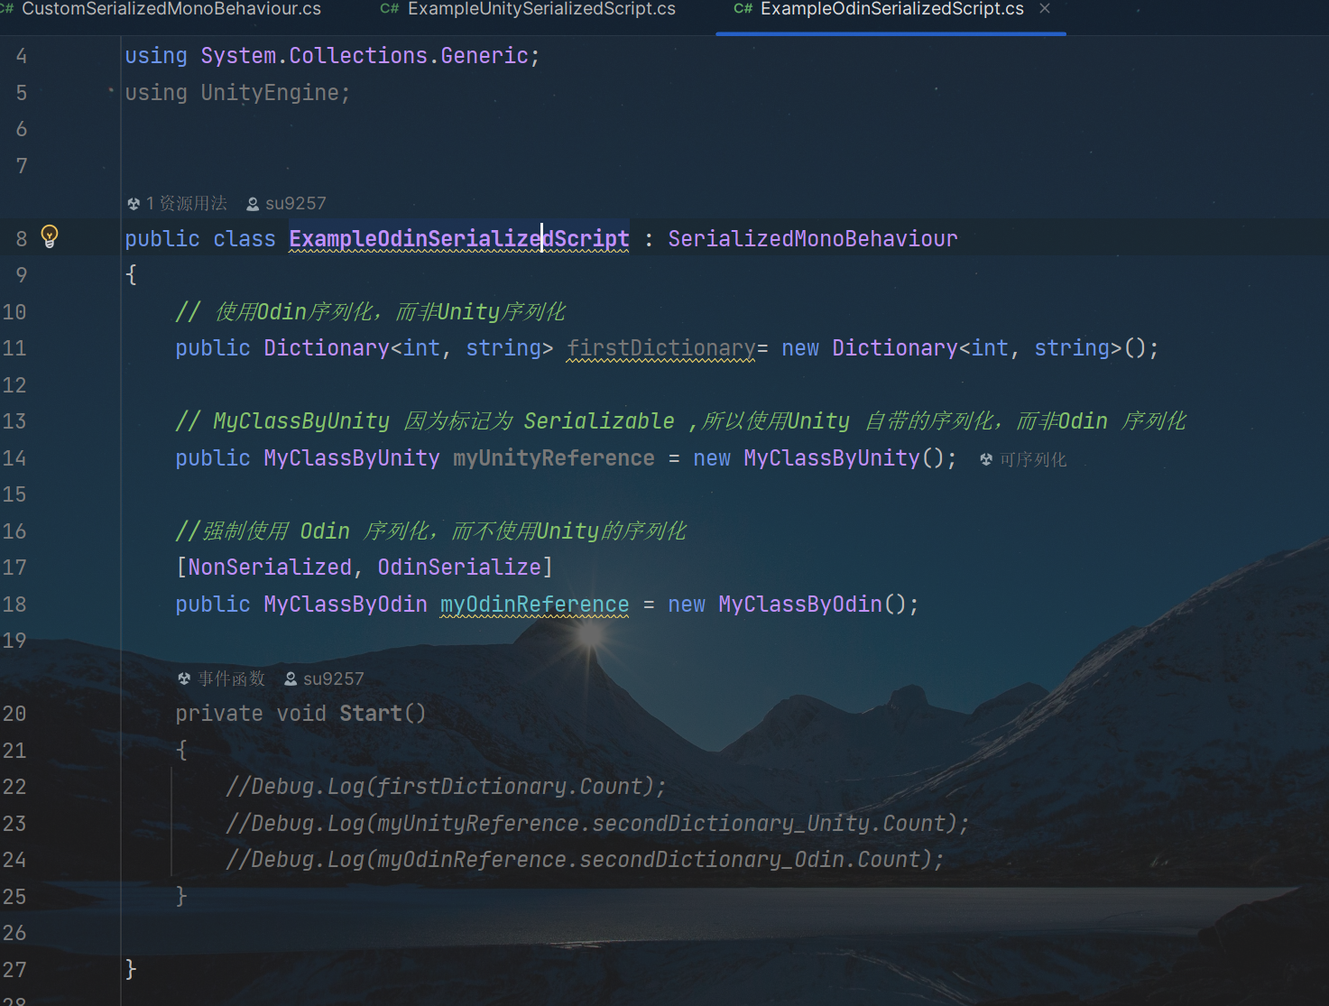Click the firstDictionary field name
Image resolution: width=1329 pixels, height=1006 pixels.
click(661, 348)
